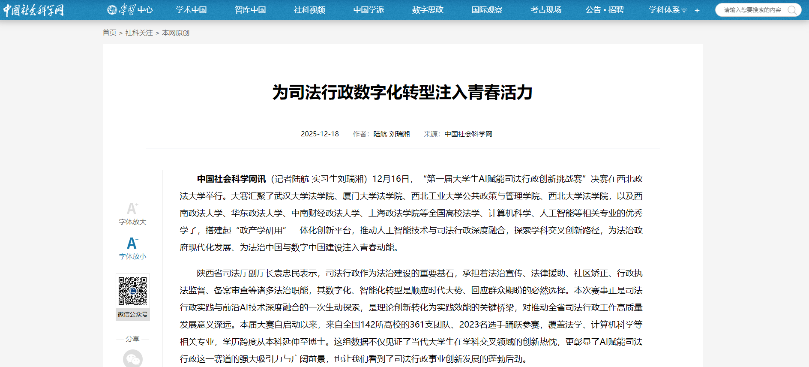The height and width of the screenshot is (367, 809).
Task: Click 首页 in the breadcrumb
Action: pyautogui.click(x=109, y=33)
